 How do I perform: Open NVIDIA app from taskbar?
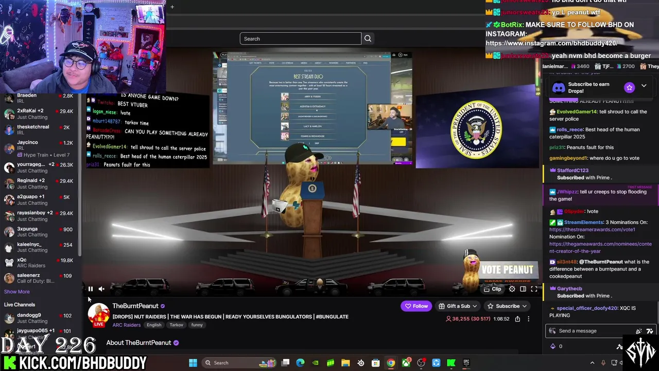pos(316,363)
